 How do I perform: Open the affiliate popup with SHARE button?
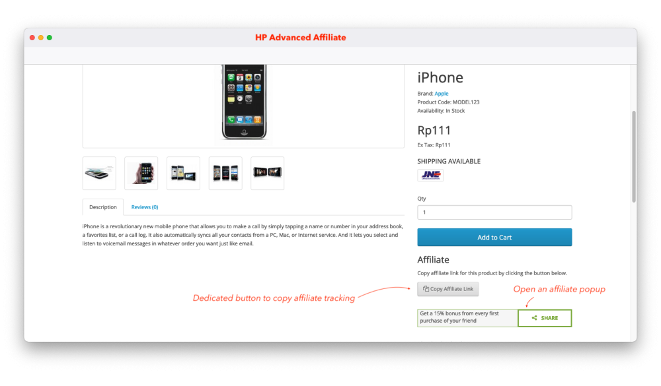[x=545, y=318]
